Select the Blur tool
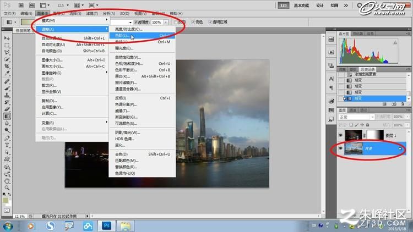Viewport: 413px width, 232px height. point(7,123)
